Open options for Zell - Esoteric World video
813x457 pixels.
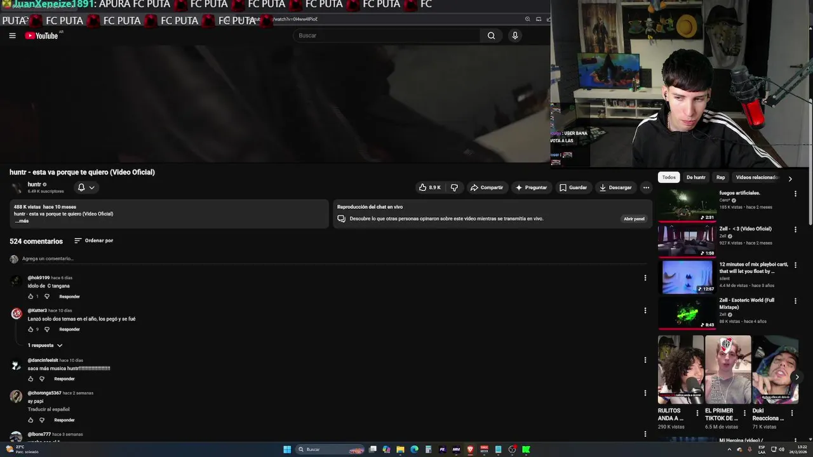tap(795, 300)
